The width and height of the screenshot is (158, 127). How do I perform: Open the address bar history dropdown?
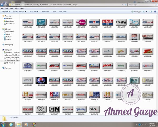(x=123, y=5)
